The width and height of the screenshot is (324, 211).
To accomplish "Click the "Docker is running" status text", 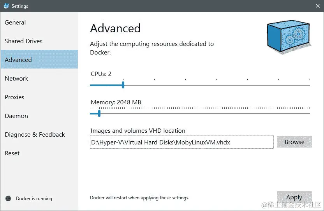I will point(34,199).
